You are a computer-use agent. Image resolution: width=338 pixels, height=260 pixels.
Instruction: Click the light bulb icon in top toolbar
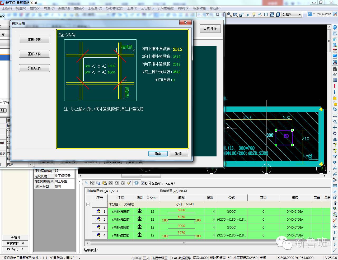pos(254,15)
